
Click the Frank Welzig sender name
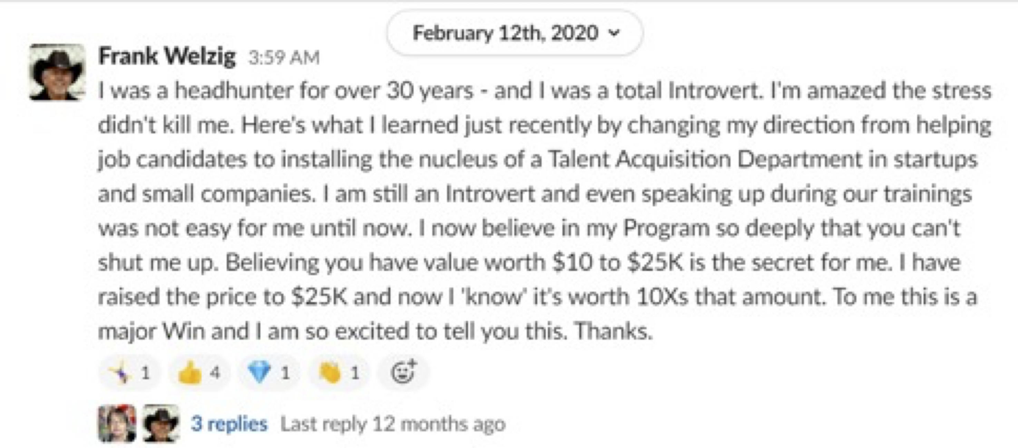167,56
